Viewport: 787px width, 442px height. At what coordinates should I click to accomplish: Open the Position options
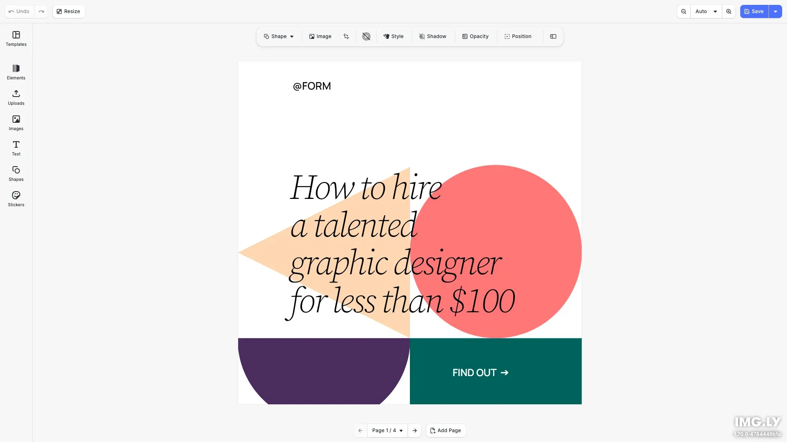click(518, 36)
